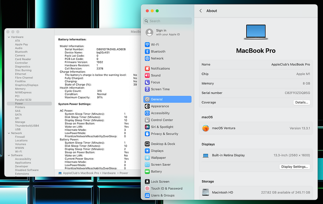Select Wi-Fi under Network in System Information
The image size is (323, 204).
(x=18, y=152)
